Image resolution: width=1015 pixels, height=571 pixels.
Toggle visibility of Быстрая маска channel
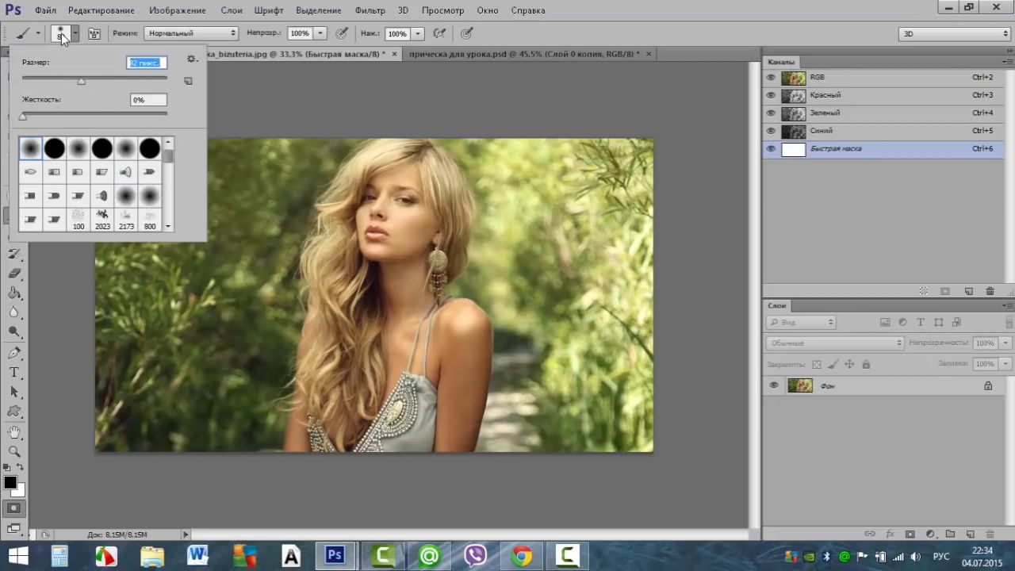coord(771,148)
